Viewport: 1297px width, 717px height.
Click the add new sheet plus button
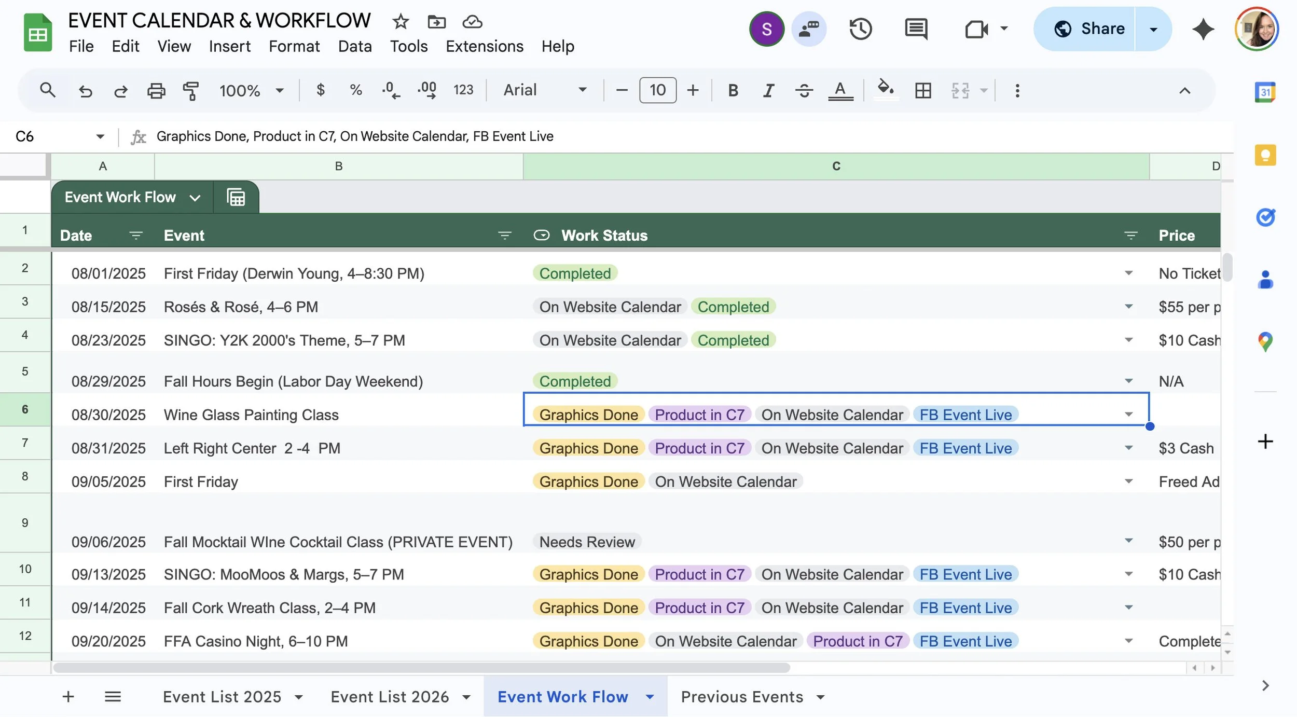point(68,697)
